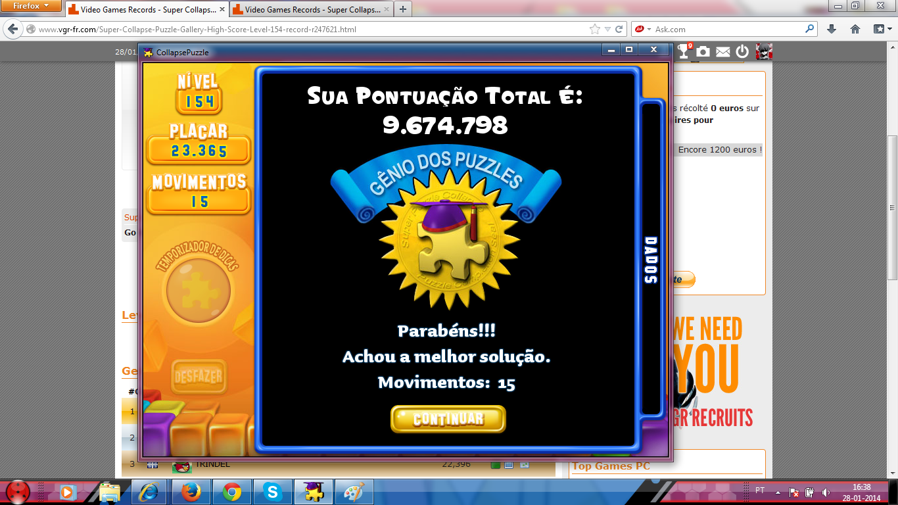The height and width of the screenshot is (505, 898).
Task: Open messages via the envelope icon
Action: [723, 51]
